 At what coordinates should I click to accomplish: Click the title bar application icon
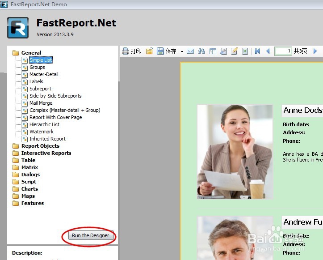(4, 4)
